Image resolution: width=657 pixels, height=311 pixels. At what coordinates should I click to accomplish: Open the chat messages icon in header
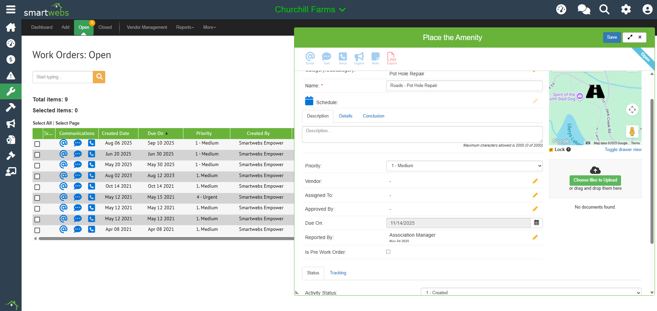coord(584,10)
